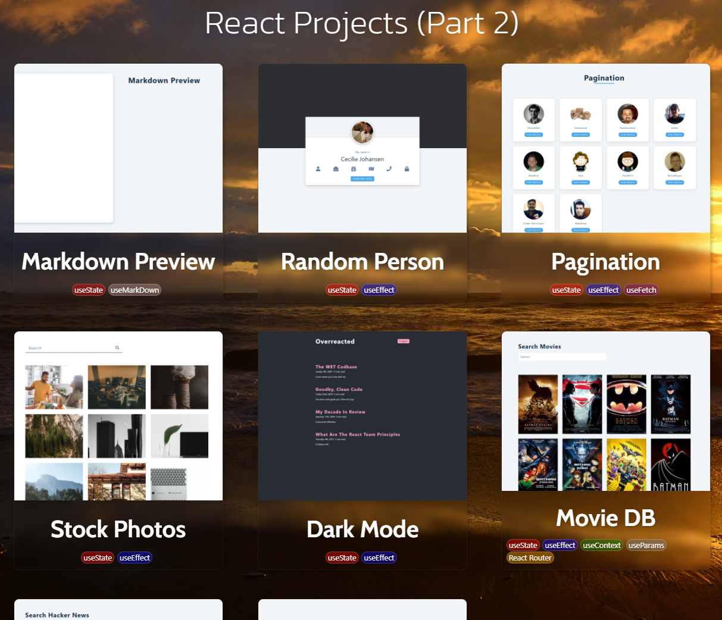Click the Pagination card title

606,262
